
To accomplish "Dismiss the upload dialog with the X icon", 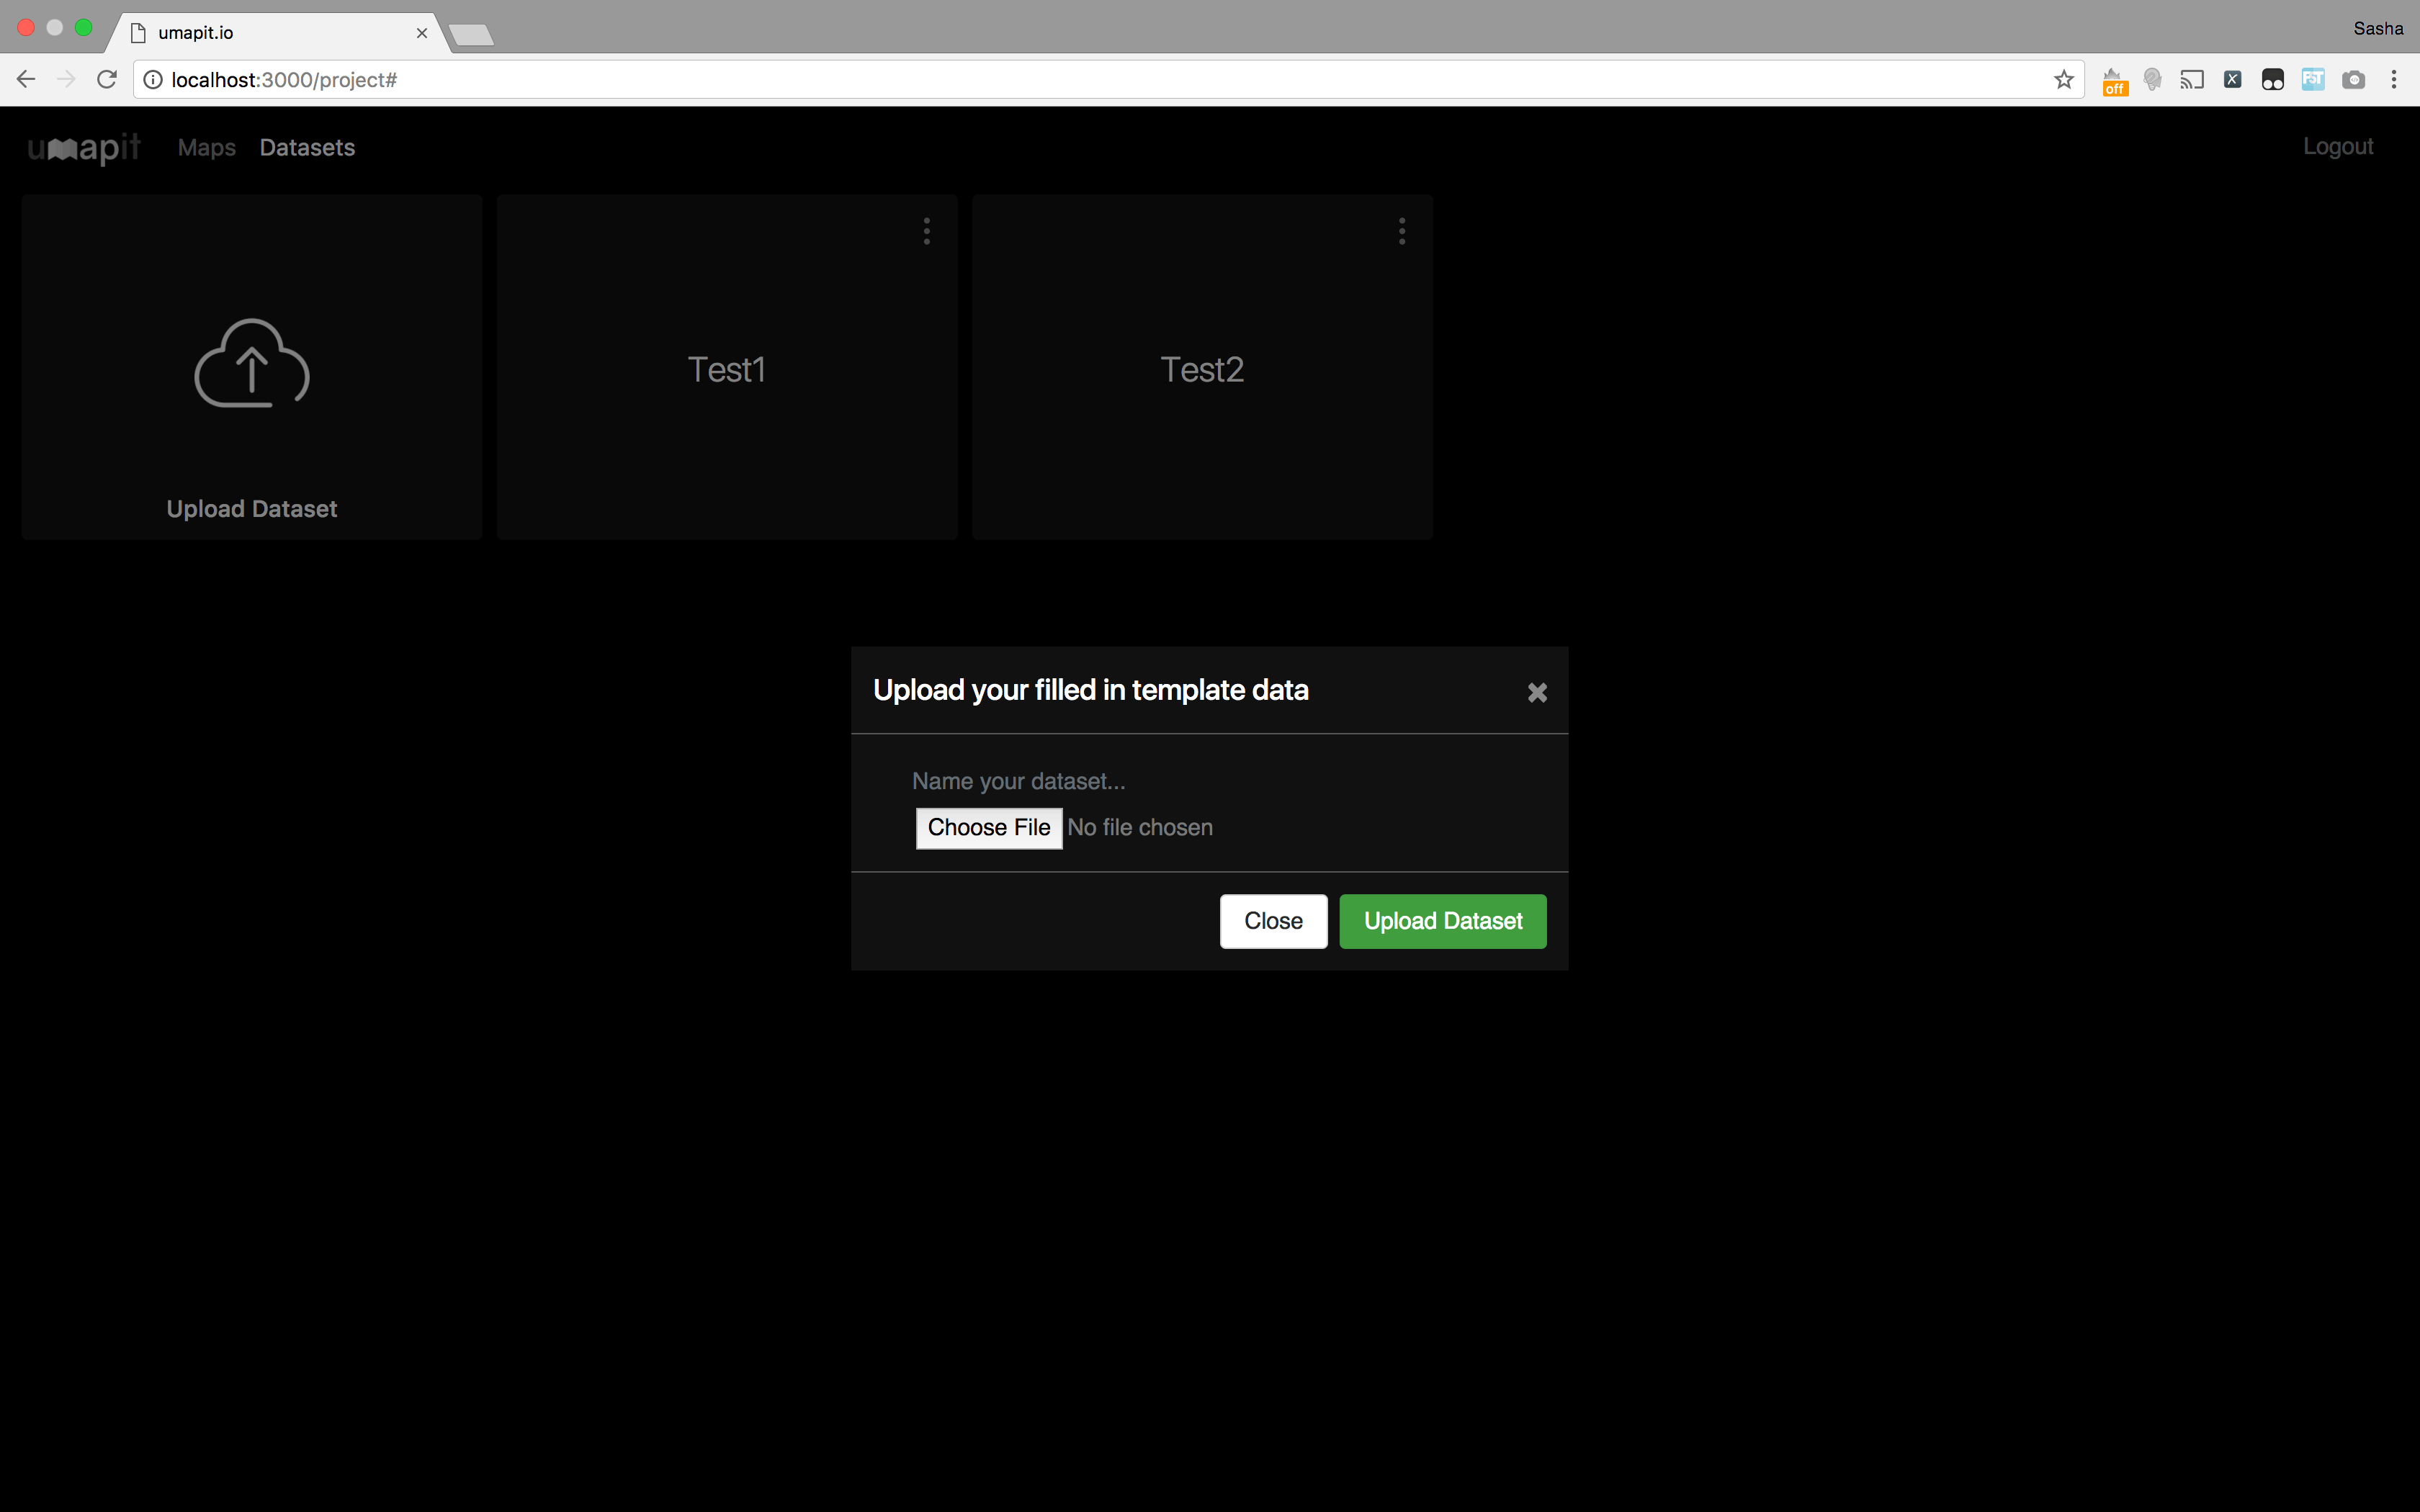I will point(1537,692).
